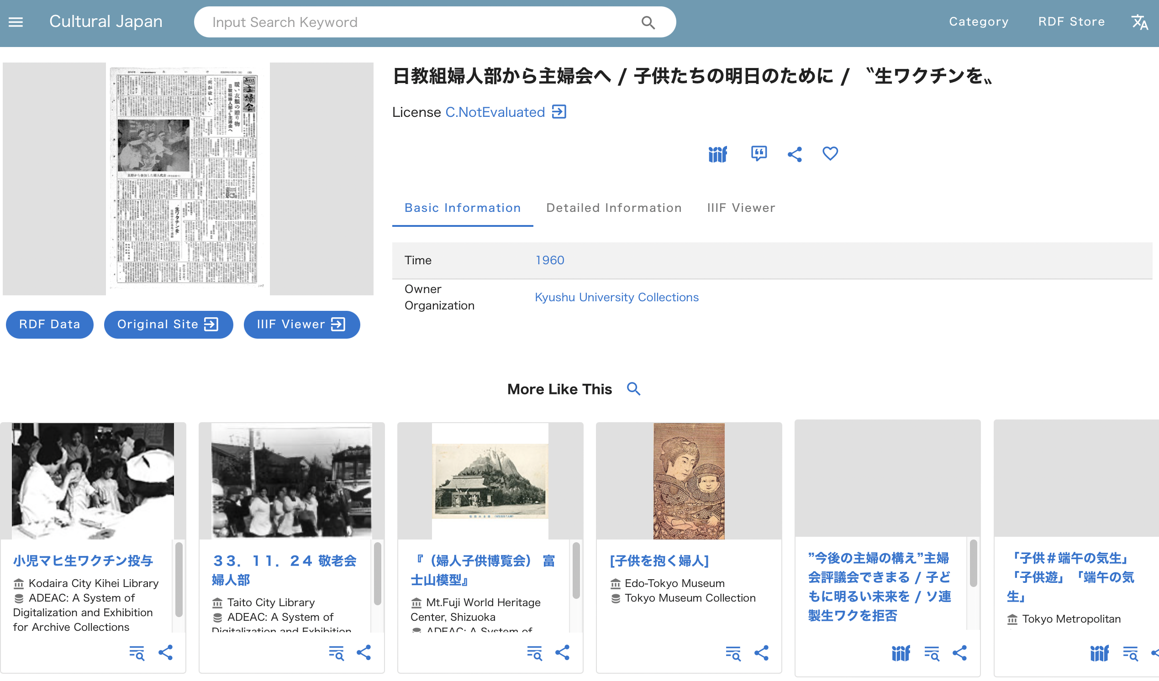Open the woman holding child print thumbnail
This screenshot has height=681, width=1159.
(x=689, y=481)
